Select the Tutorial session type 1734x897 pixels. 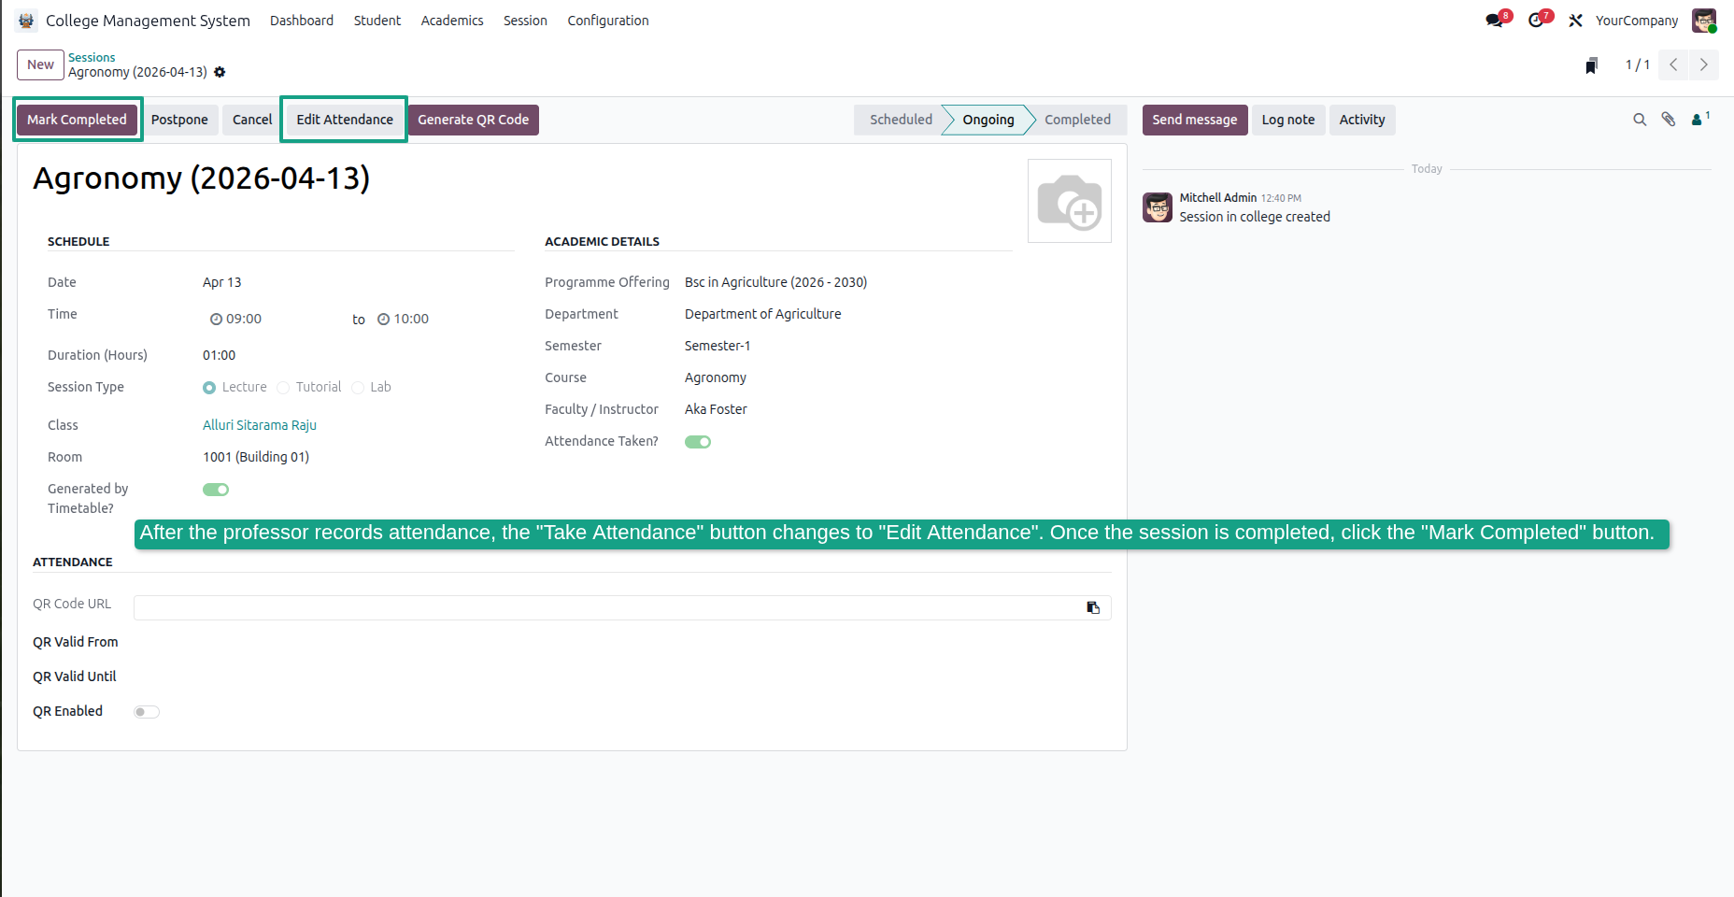pos(283,388)
